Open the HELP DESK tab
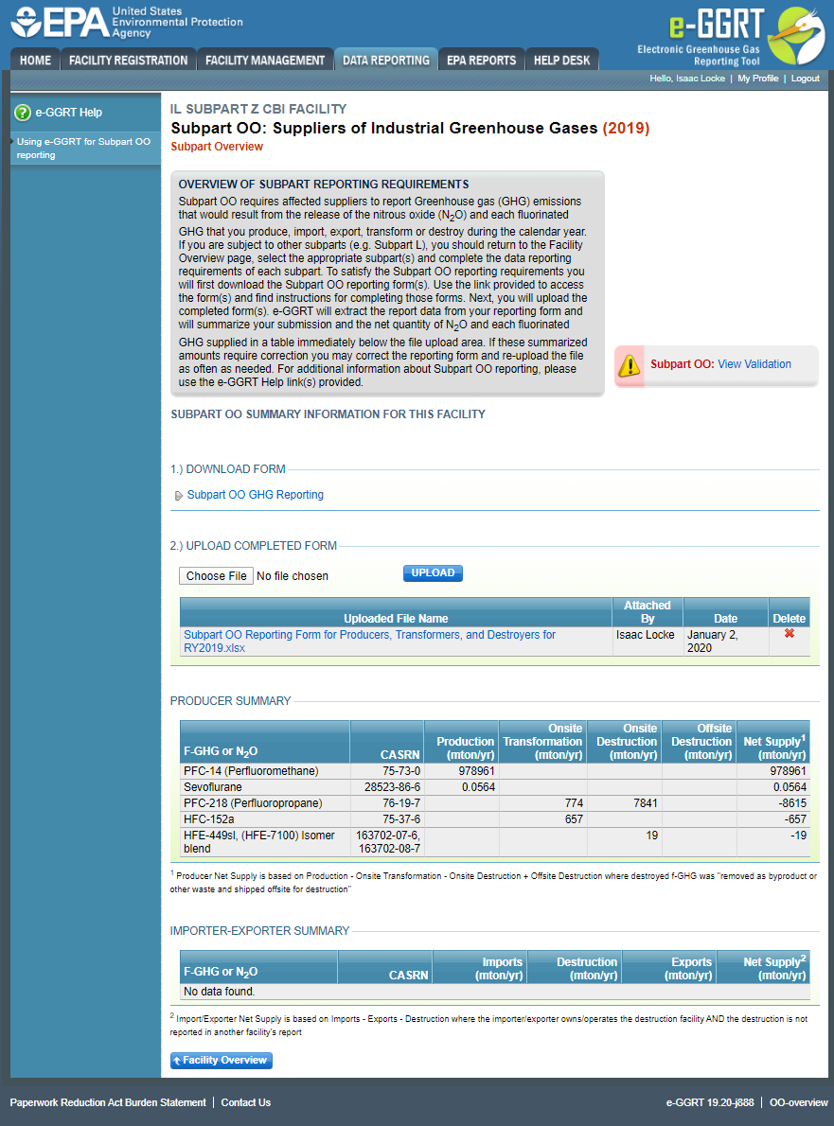 point(561,61)
